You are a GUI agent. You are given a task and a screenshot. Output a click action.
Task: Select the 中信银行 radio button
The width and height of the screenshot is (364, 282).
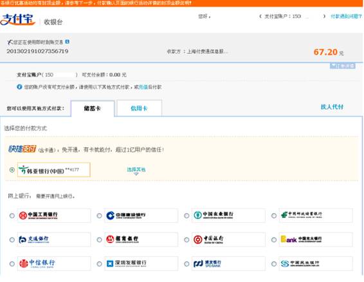tap(12, 264)
